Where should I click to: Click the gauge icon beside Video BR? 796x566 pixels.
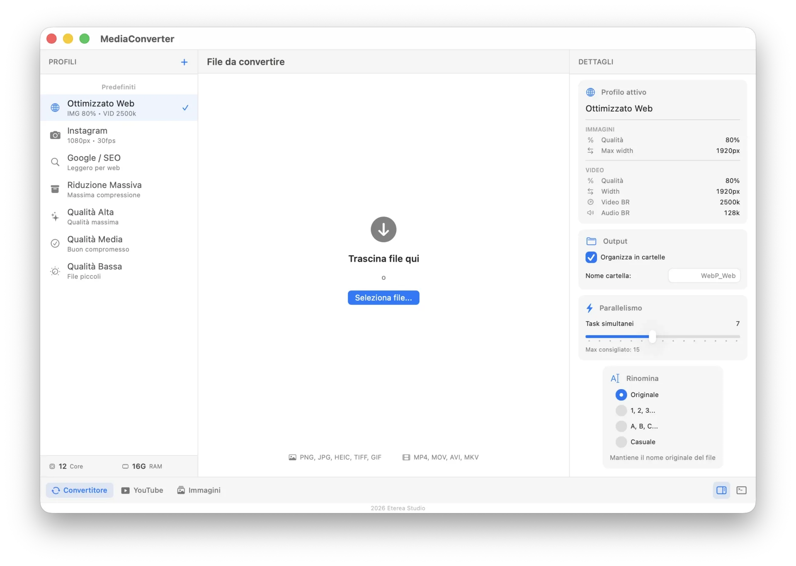point(590,202)
